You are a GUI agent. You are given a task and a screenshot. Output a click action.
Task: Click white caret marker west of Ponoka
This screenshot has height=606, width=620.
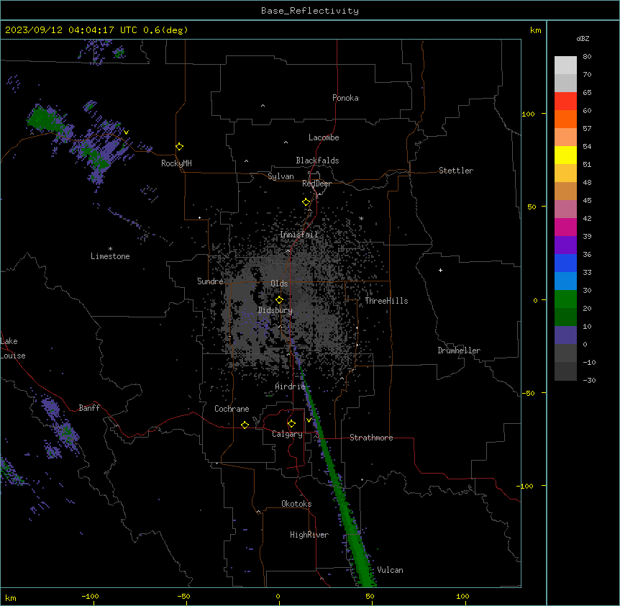[x=263, y=106]
